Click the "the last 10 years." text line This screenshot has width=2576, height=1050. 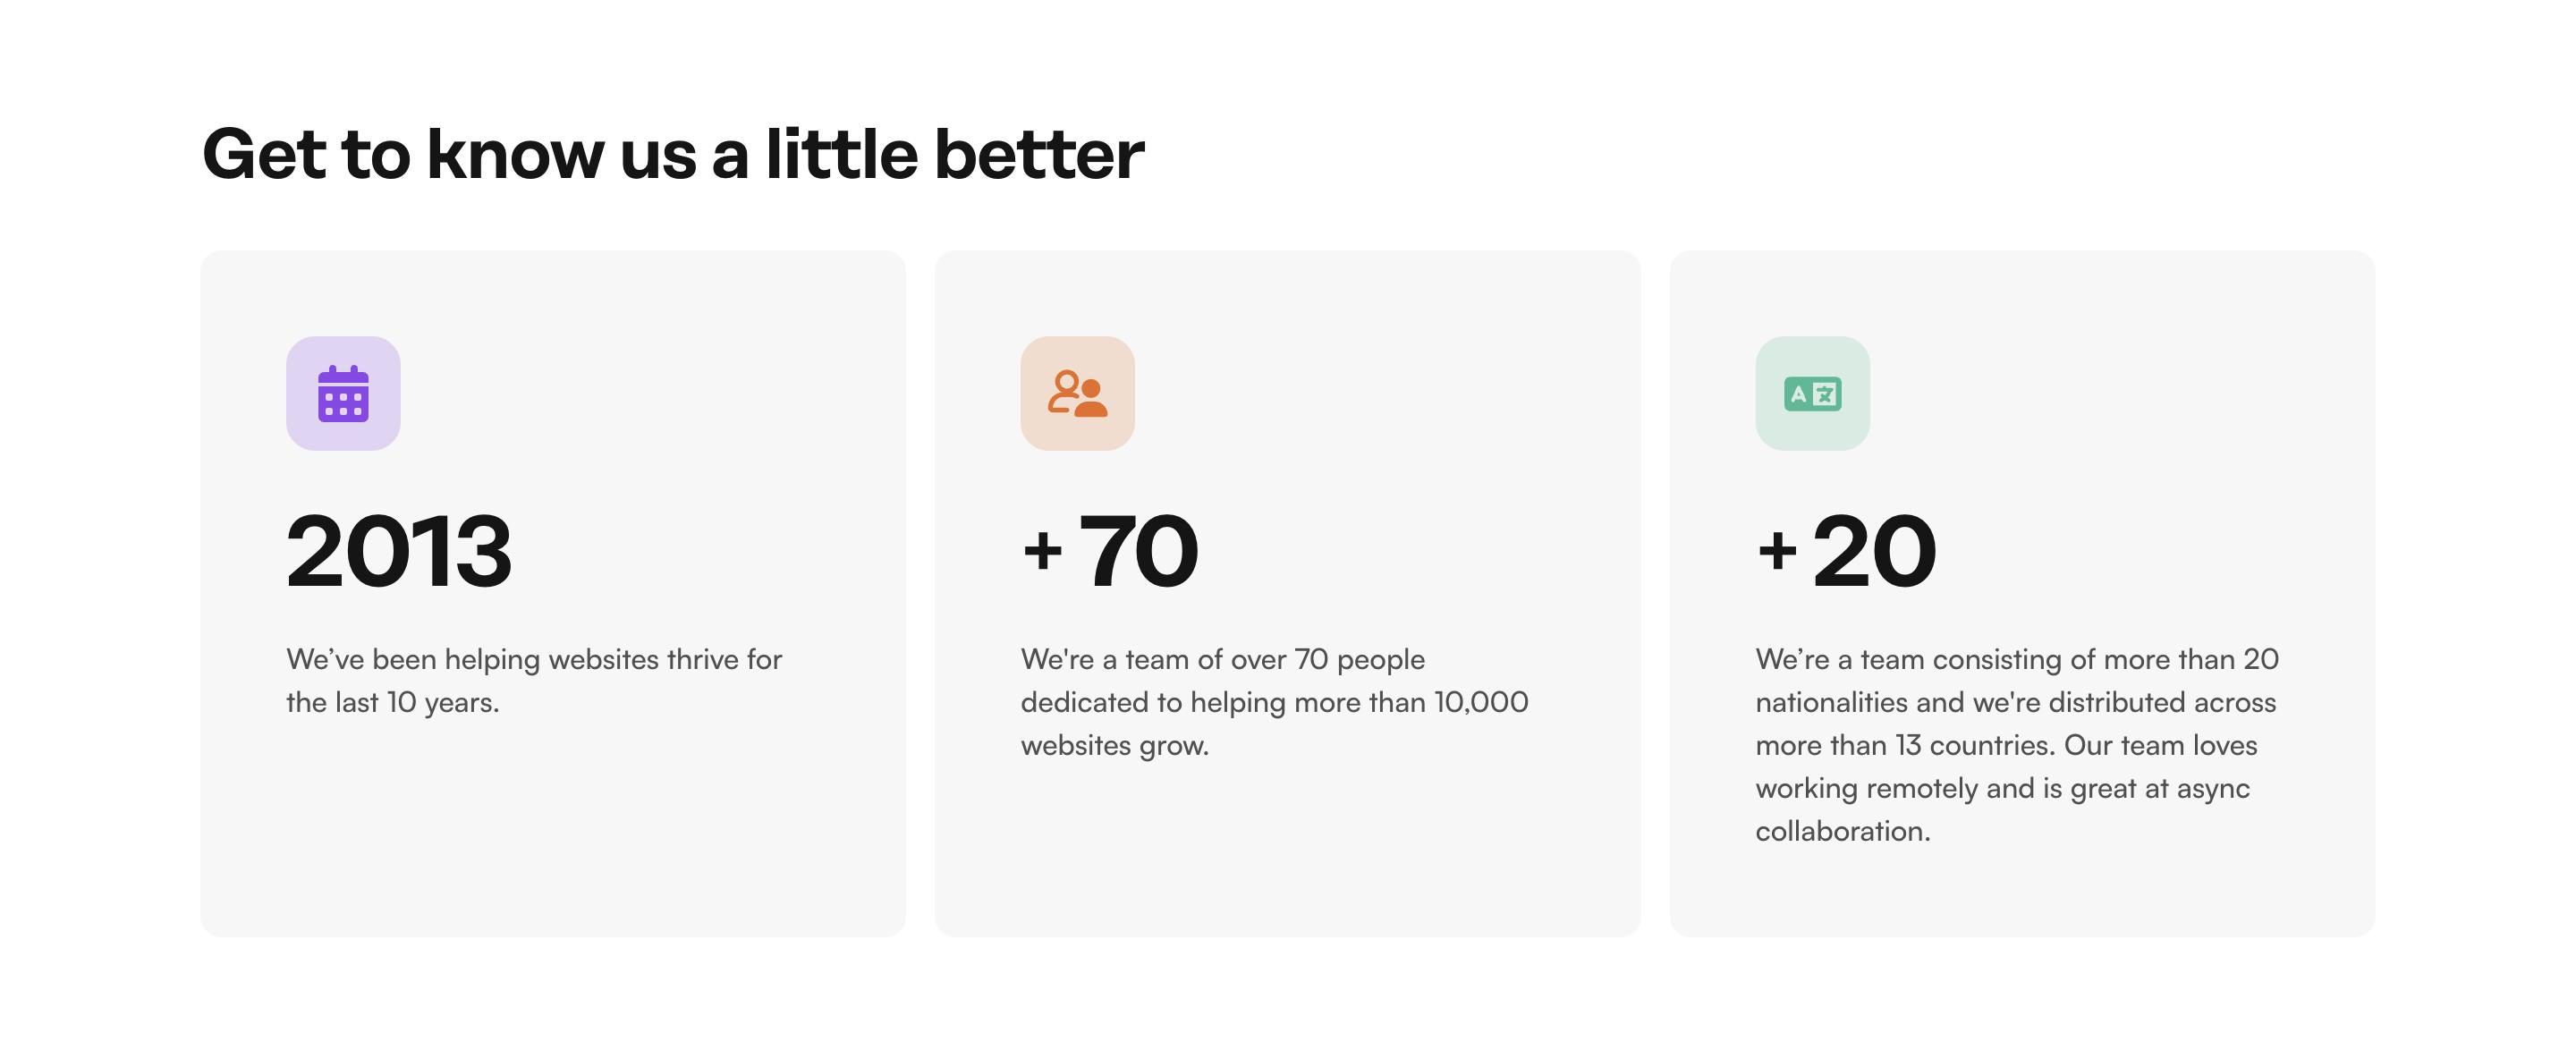click(x=392, y=703)
